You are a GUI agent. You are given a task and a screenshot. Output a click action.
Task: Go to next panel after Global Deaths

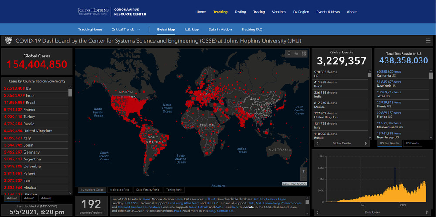(x=367, y=143)
